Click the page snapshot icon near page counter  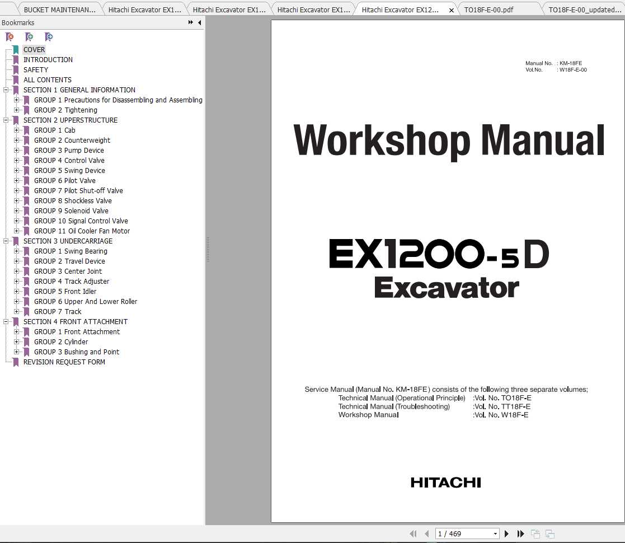[x=535, y=533]
